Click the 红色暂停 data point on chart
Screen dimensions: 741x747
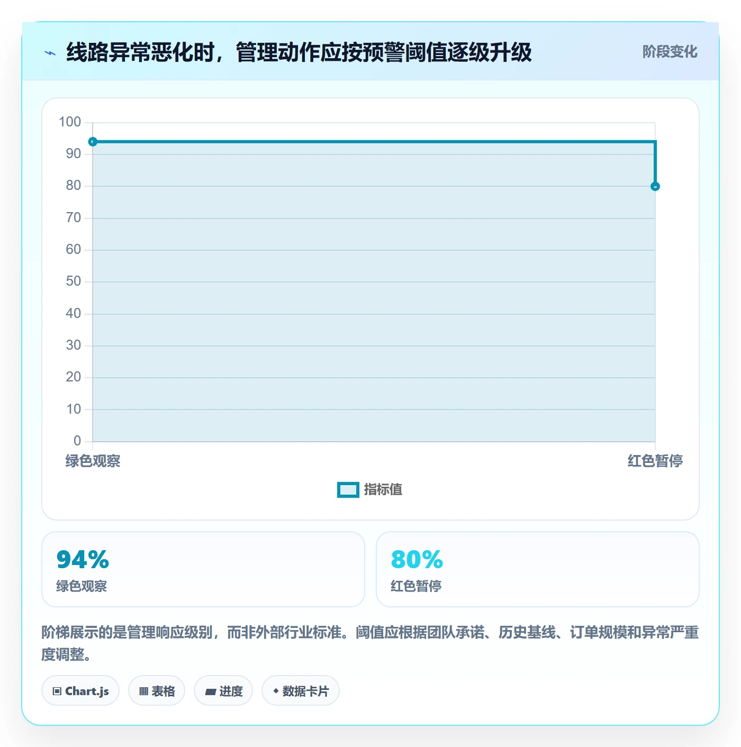pyautogui.click(x=655, y=186)
